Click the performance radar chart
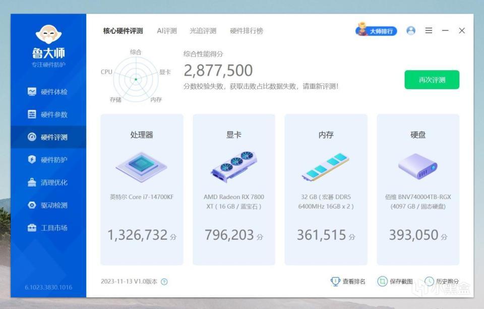Image resolution: width=484 pixels, height=309 pixels. (136, 79)
